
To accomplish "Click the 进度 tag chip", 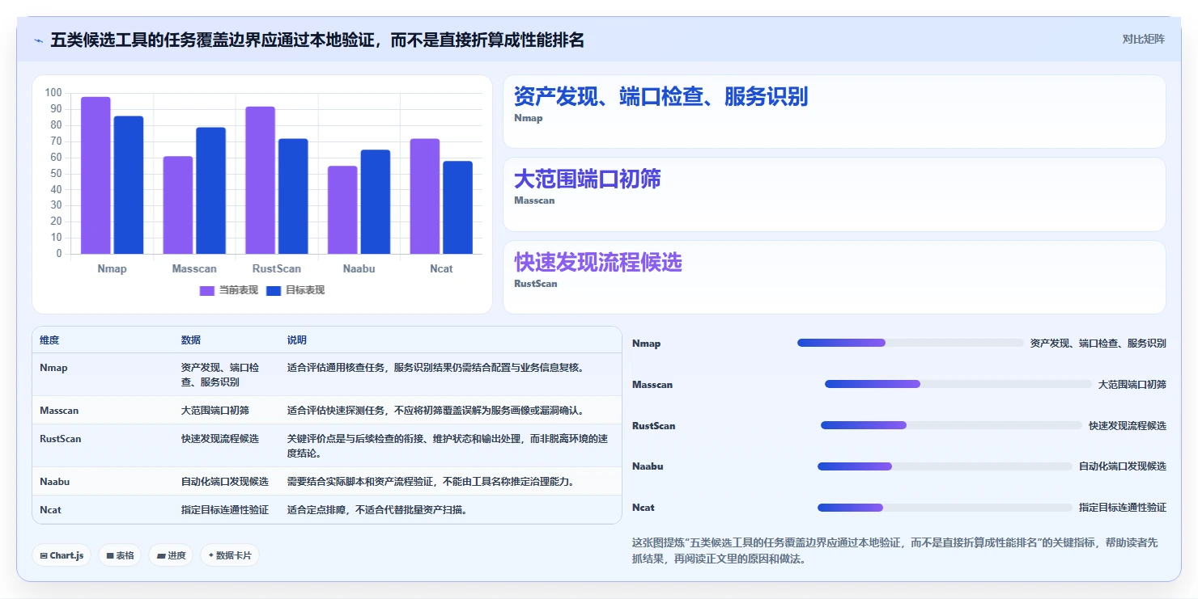I will tap(171, 555).
